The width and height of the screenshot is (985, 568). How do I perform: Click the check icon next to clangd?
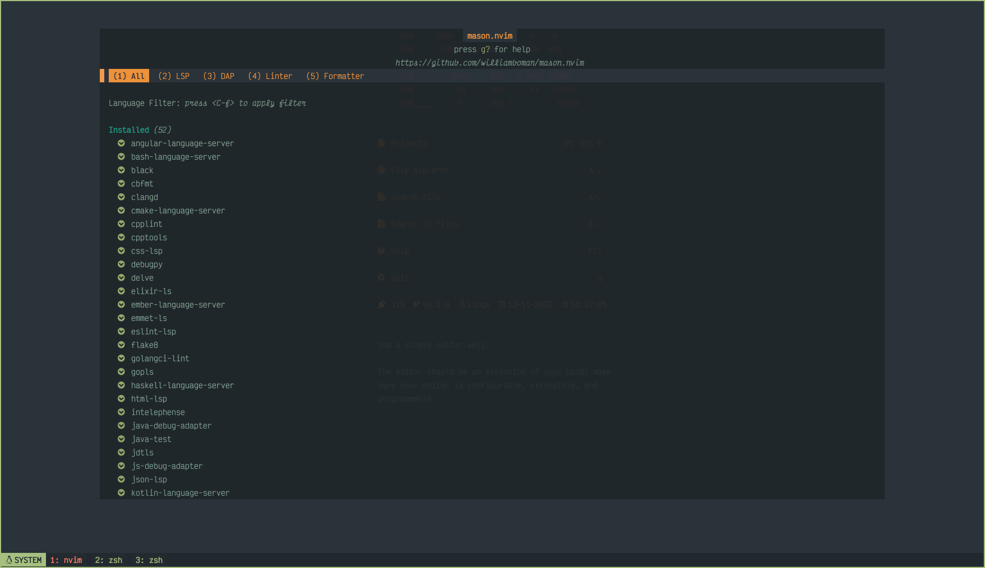point(121,197)
